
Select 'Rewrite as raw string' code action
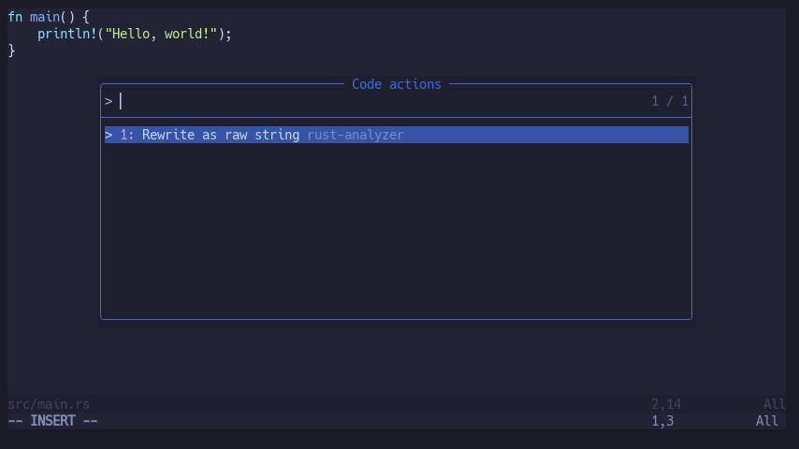coord(397,135)
